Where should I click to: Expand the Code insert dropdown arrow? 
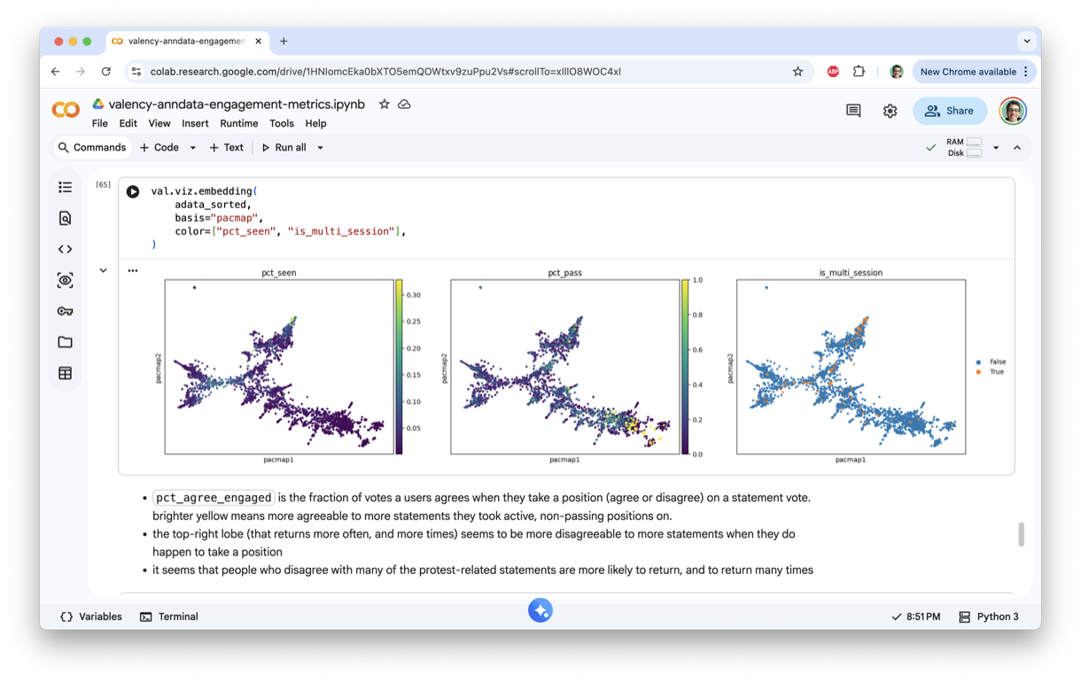click(x=192, y=148)
